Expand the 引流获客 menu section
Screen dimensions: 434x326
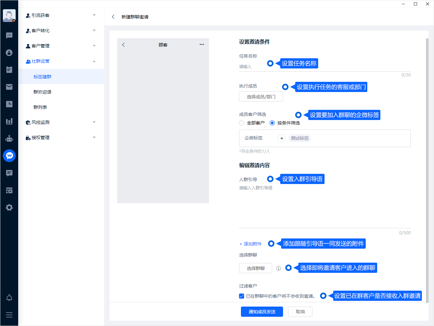point(61,15)
